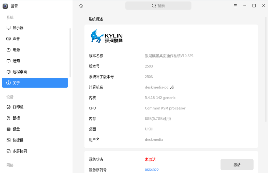Click the keyboard icon for 键盘
Viewport: 268px width, 173px height.
point(9,129)
